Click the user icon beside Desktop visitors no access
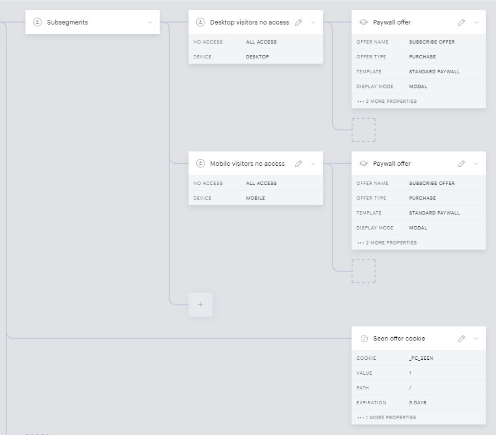The image size is (496, 435). pyautogui.click(x=200, y=22)
